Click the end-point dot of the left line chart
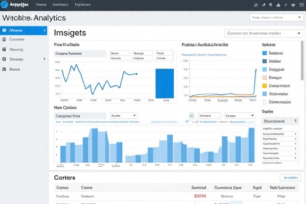 pyautogui.click(x=137, y=74)
